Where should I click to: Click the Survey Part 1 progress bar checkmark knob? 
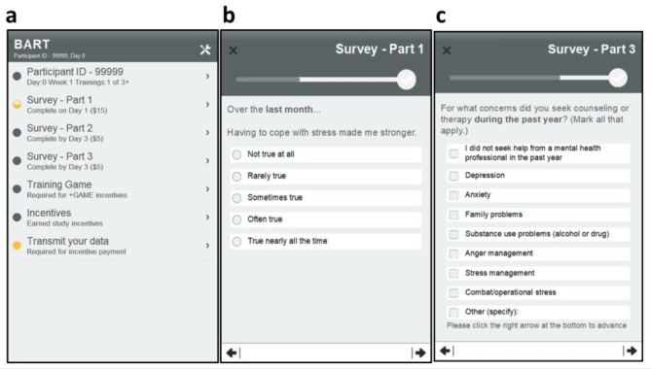[x=407, y=80]
